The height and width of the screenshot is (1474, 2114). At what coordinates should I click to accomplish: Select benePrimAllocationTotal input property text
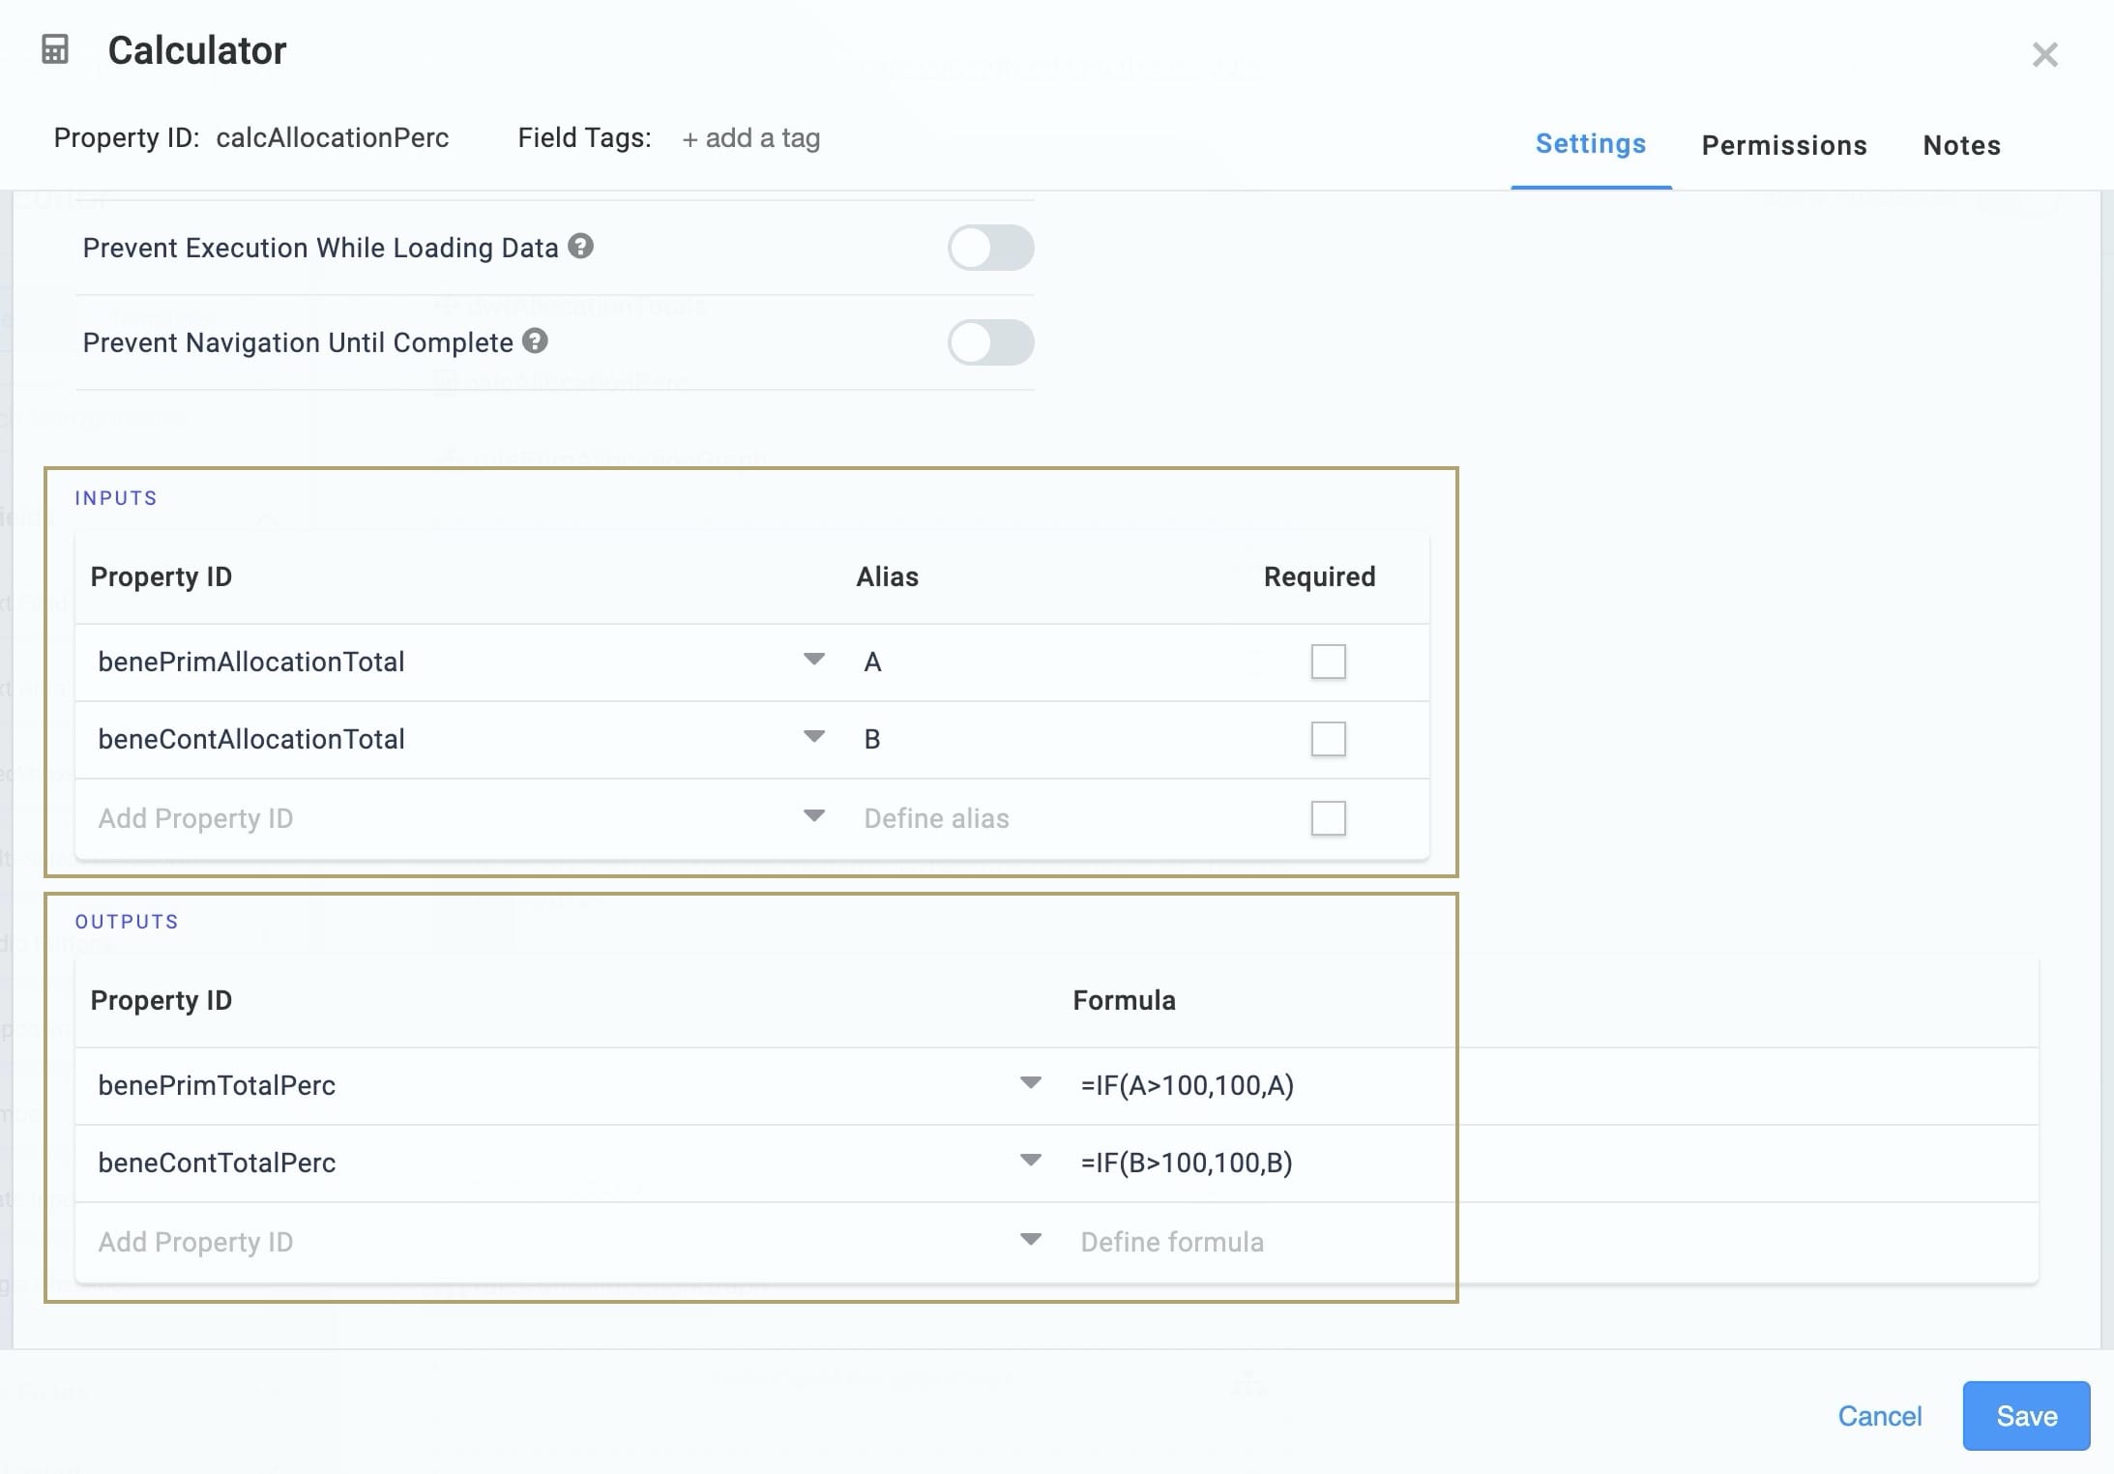(251, 662)
